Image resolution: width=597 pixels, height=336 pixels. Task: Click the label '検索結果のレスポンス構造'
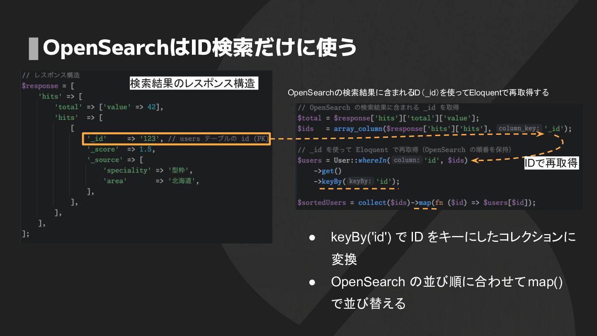click(194, 83)
